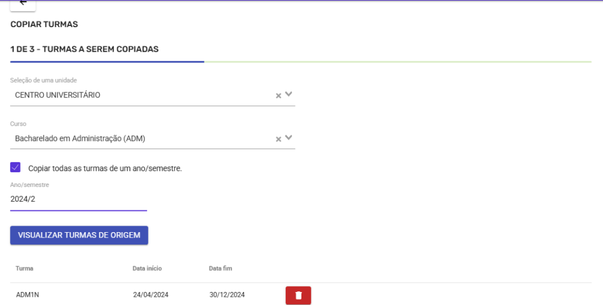Select the ADM1N class name cell
Viewport: 603px width, 305px height.
[27, 294]
